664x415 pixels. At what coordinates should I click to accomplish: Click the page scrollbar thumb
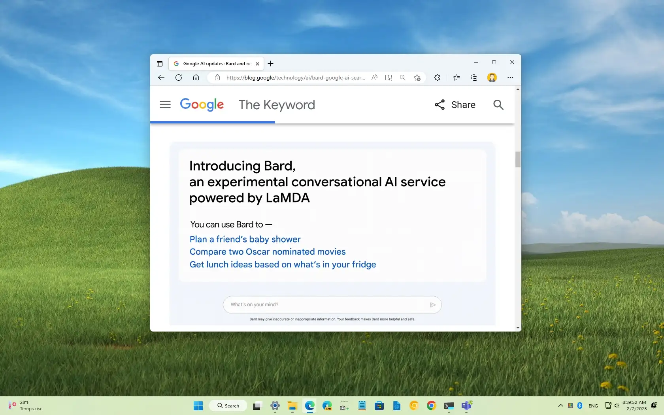(518, 159)
